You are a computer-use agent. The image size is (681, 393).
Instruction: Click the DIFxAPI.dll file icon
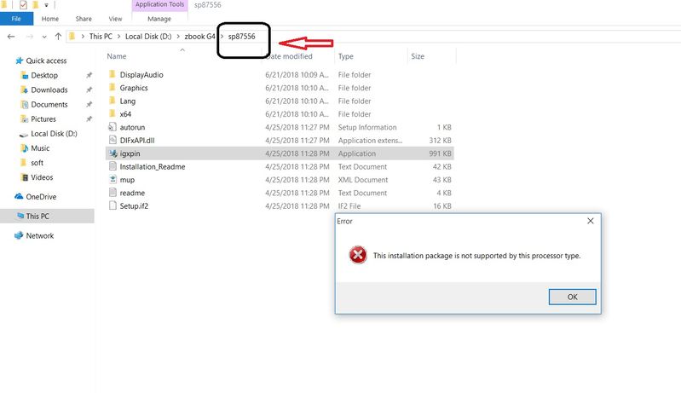[x=113, y=140]
